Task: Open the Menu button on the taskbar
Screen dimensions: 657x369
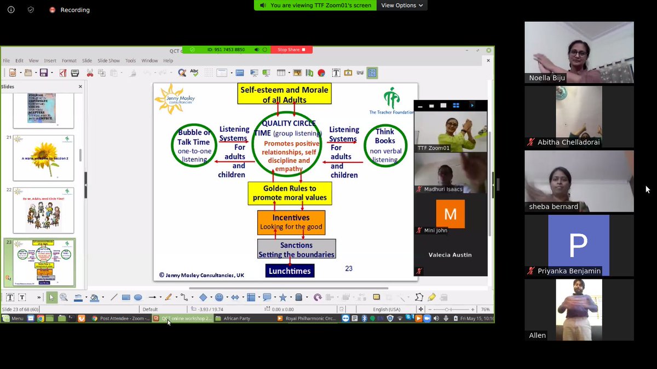Action: 13,318
